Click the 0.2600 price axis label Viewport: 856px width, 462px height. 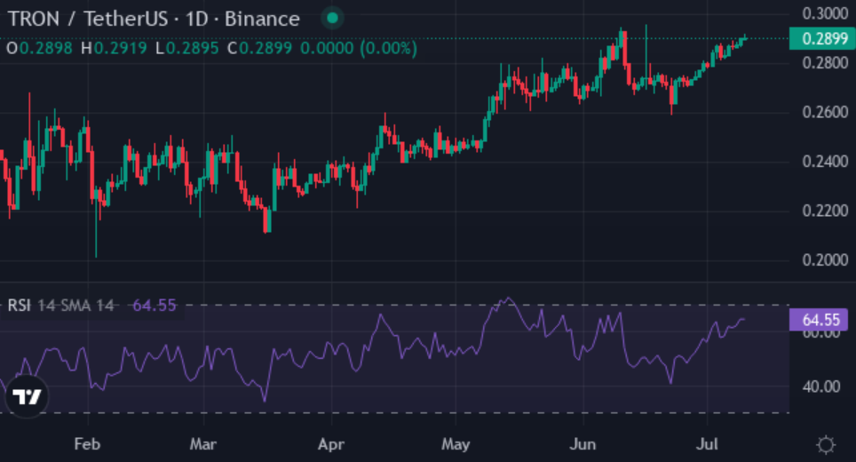pyautogui.click(x=825, y=113)
